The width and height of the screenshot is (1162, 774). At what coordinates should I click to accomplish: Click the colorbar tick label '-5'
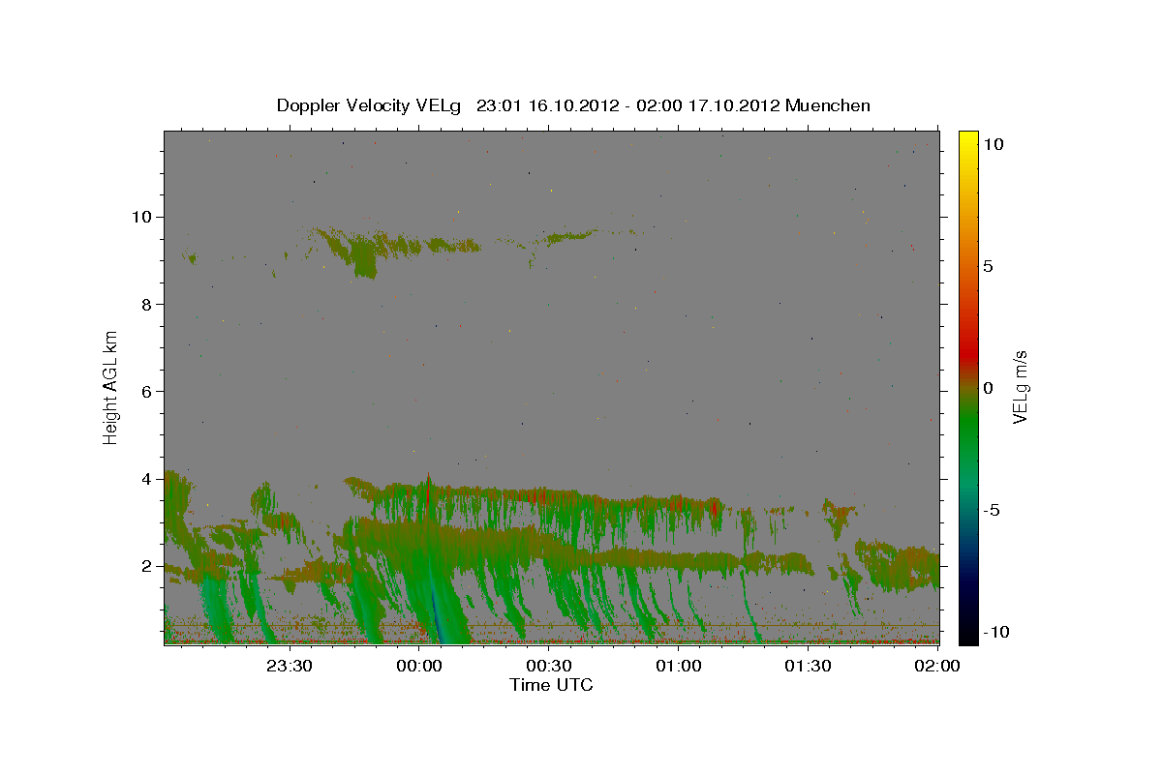click(992, 510)
